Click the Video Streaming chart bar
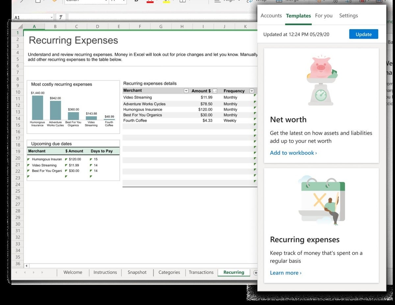 (x=91, y=118)
